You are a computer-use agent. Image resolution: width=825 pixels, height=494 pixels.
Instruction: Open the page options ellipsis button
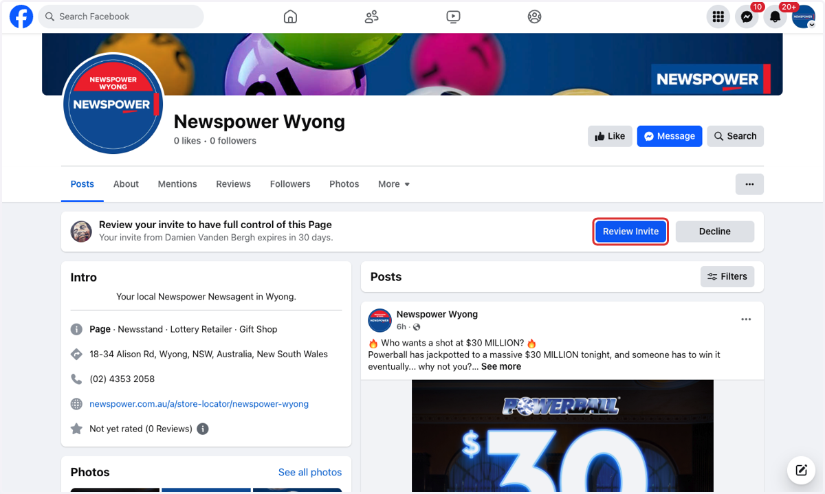click(x=749, y=184)
